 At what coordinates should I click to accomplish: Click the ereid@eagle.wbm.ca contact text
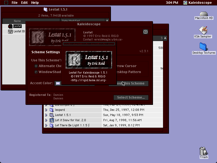point(103,39)
